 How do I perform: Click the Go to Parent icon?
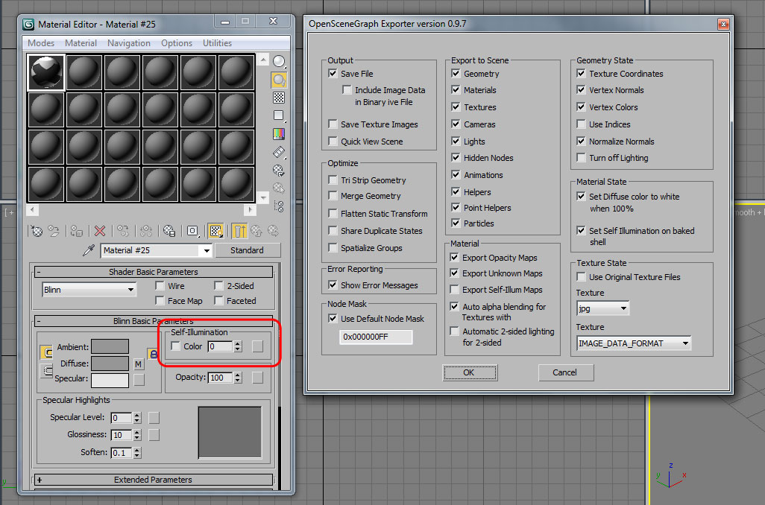tap(256, 231)
